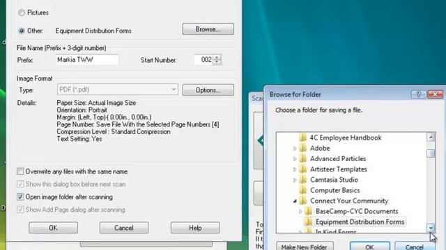This screenshot has width=446, height=250.
Task: Click the Make New Folder button
Action: [x=305, y=247]
